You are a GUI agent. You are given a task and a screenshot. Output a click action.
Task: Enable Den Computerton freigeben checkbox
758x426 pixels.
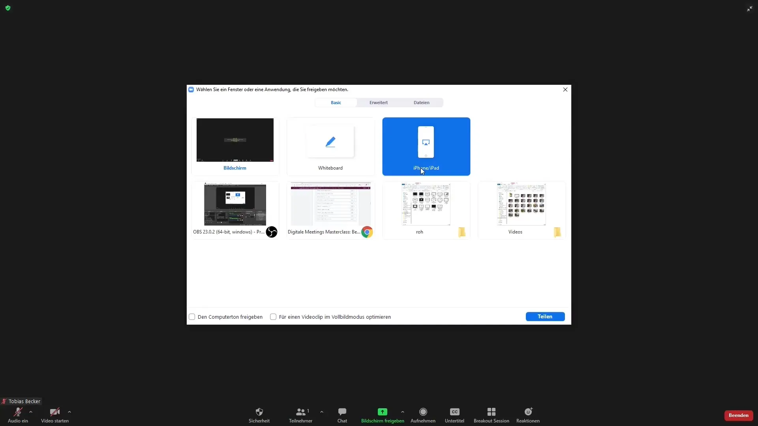click(x=191, y=317)
